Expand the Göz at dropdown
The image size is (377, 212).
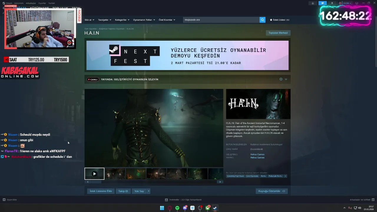coord(90,20)
